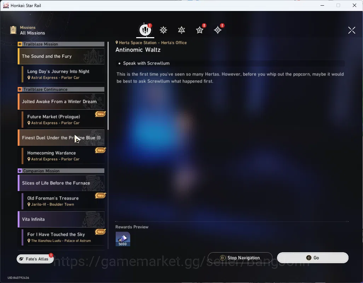363x283 pixels.
Task: Click the New badge on Future Market
Action: click(100, 114)
